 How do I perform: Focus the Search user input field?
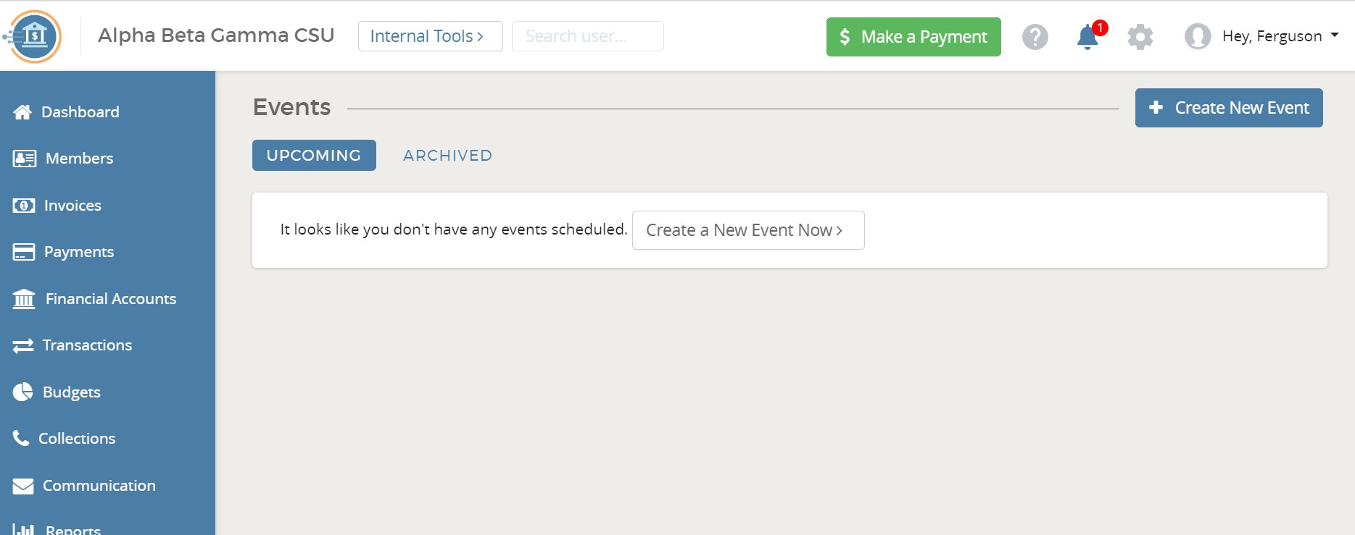tap(588, 36)
